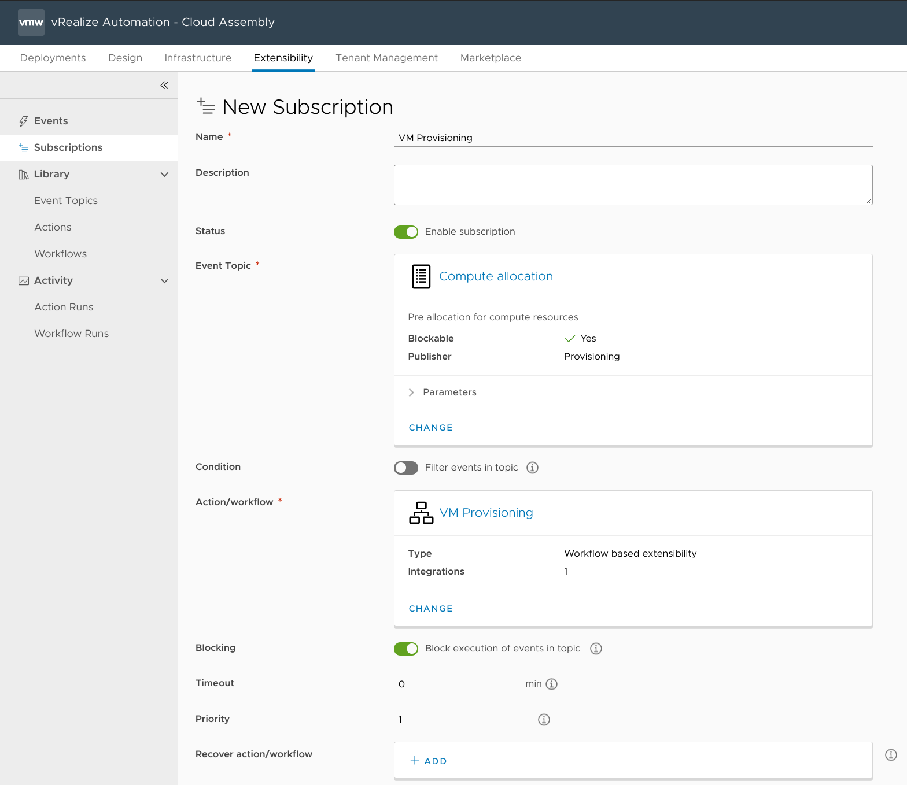The height and width of the screenshot is (785, 907).
Task: Click CHANGE under Compute allocation topic
Action: click(x=431, y=428)
